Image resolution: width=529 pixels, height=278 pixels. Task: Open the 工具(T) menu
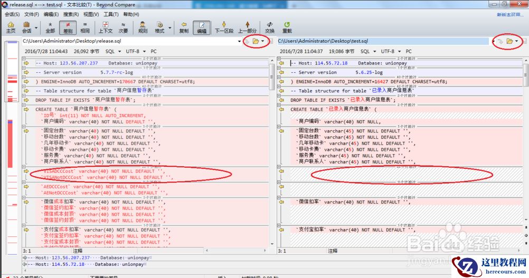click(x=111, y=14)
